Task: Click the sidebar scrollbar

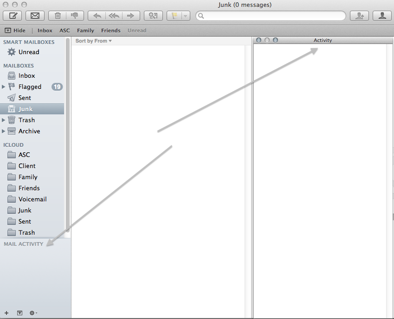Action: (67, 135)
